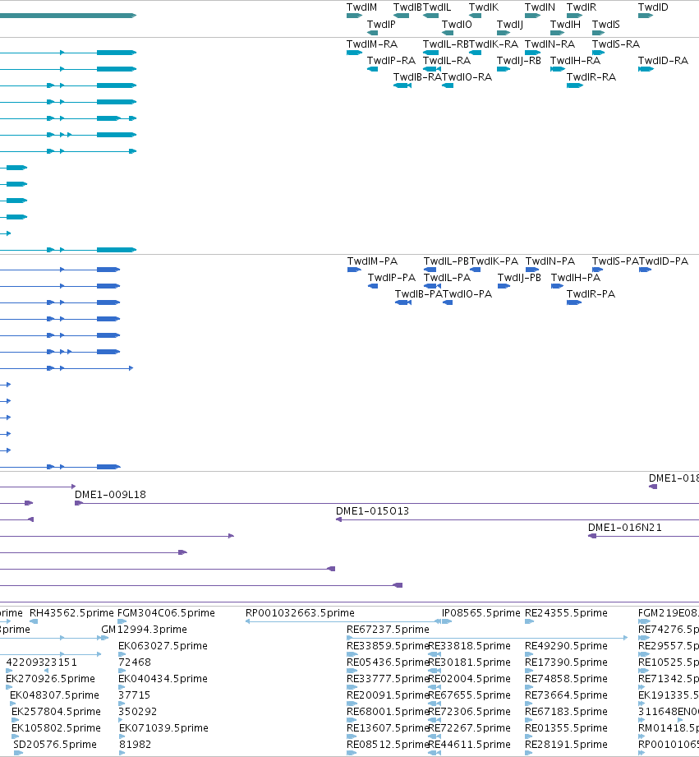
Task: Click the TwdlJ gene label
Action: pos(510,24)
